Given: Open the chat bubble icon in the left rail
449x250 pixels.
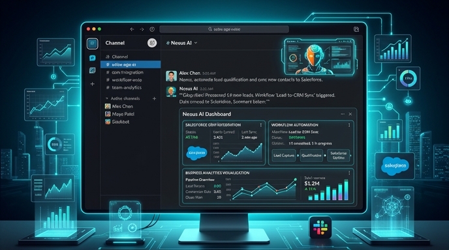Looking at the screenshot, I should click(x=92, y=59).
